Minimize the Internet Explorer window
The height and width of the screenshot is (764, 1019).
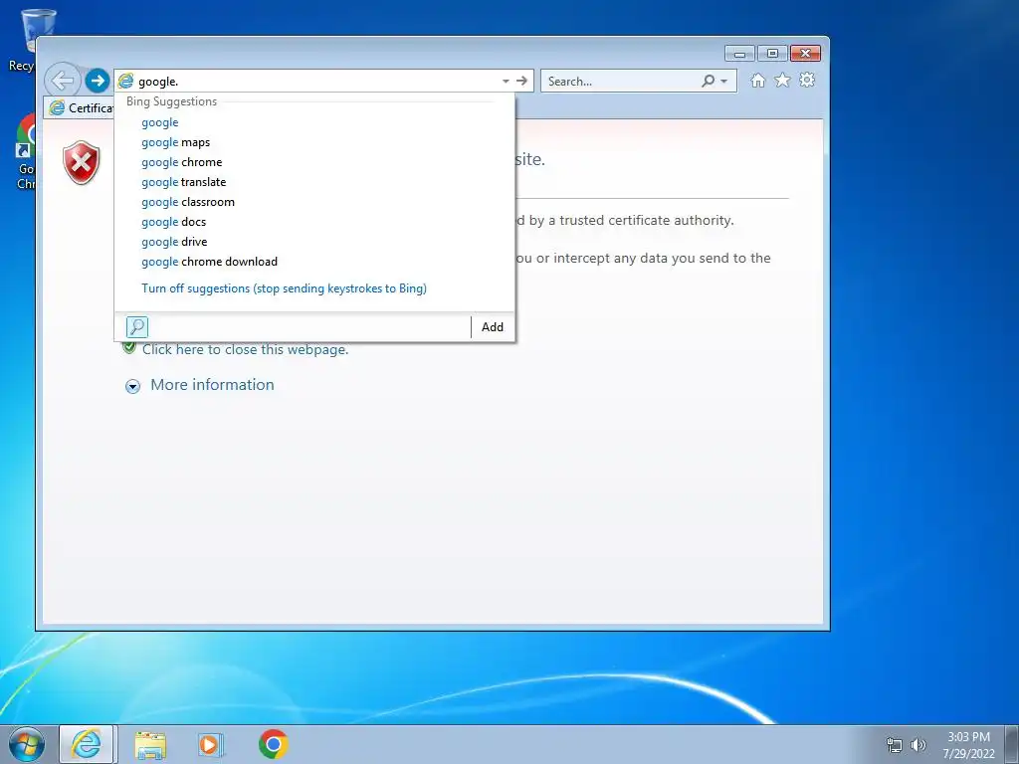point(739,54)
